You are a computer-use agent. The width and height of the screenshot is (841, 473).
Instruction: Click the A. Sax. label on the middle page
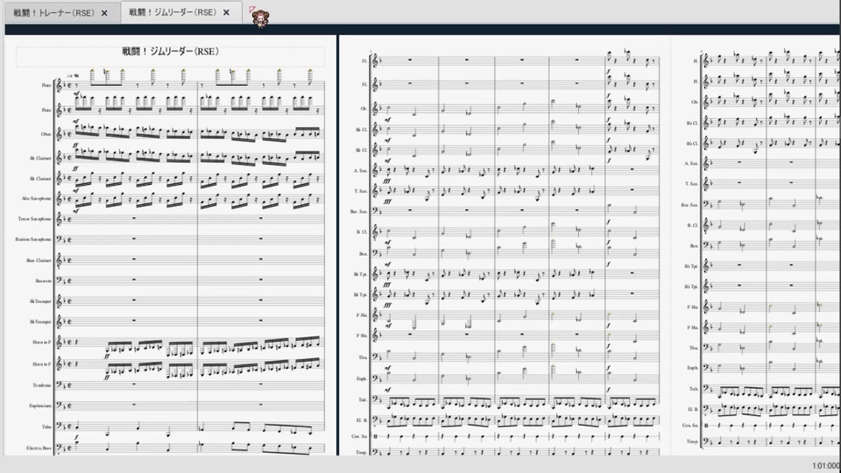coord(360,171)
